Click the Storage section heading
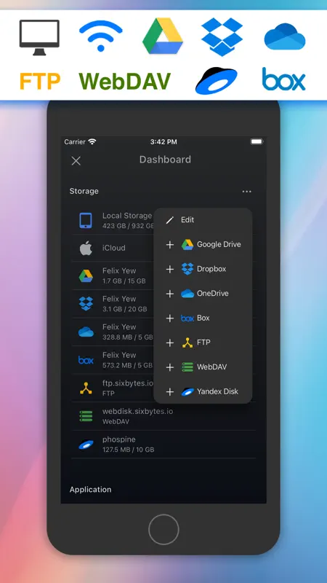The width and height of the screenshot is (327, 583). click(84, 191)
